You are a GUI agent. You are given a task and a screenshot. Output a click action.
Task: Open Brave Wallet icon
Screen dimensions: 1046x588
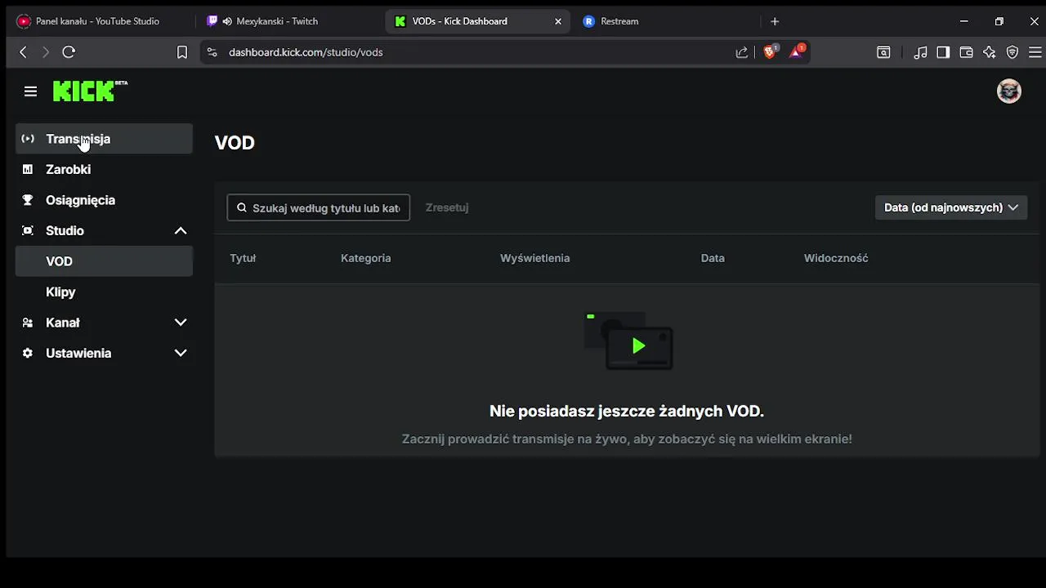966,52
